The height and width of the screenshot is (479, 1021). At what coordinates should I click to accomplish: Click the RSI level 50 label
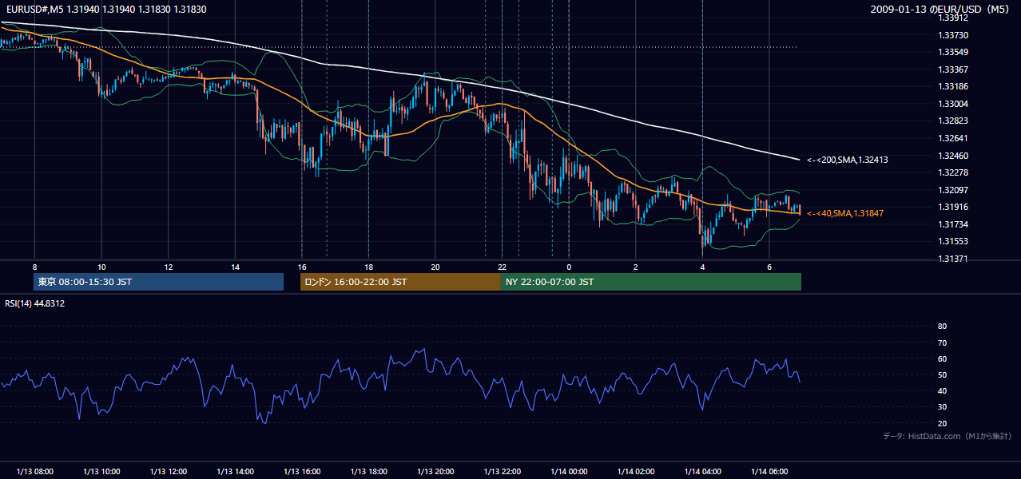(942, 374)
